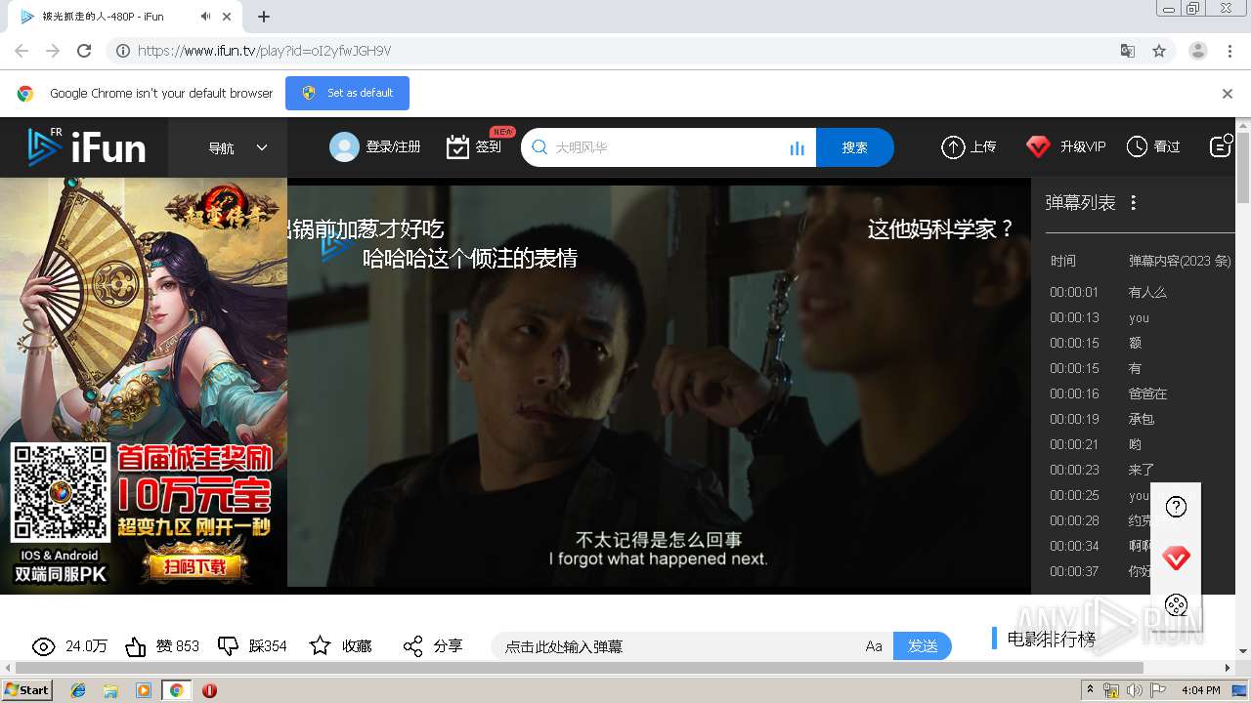This screenshot has height=703, width=1251.
Task: Click the 签到 check-in calendar icon
Action: (x=457, y=147)
